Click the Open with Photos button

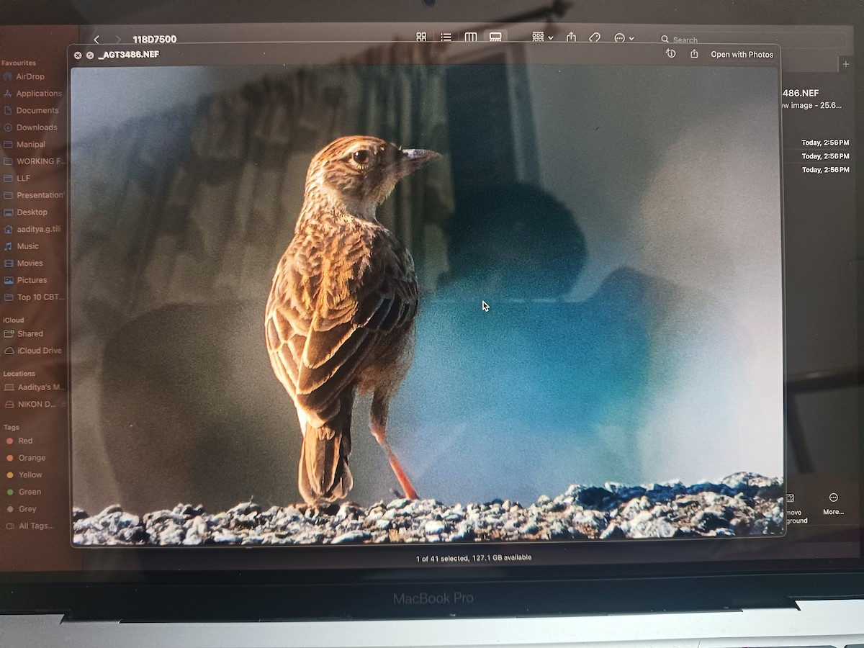(742, 54)
